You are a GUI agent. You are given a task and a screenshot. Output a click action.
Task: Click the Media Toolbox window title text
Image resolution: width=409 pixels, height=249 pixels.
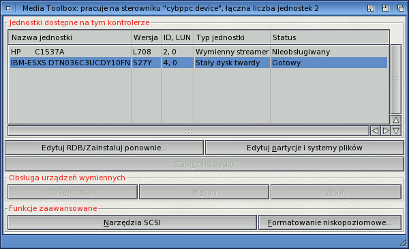click(x=170, y=8)
